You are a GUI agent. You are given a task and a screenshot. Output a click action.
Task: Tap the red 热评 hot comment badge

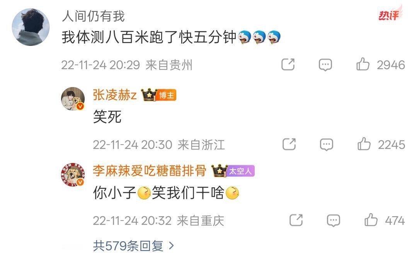pos(390,15)
